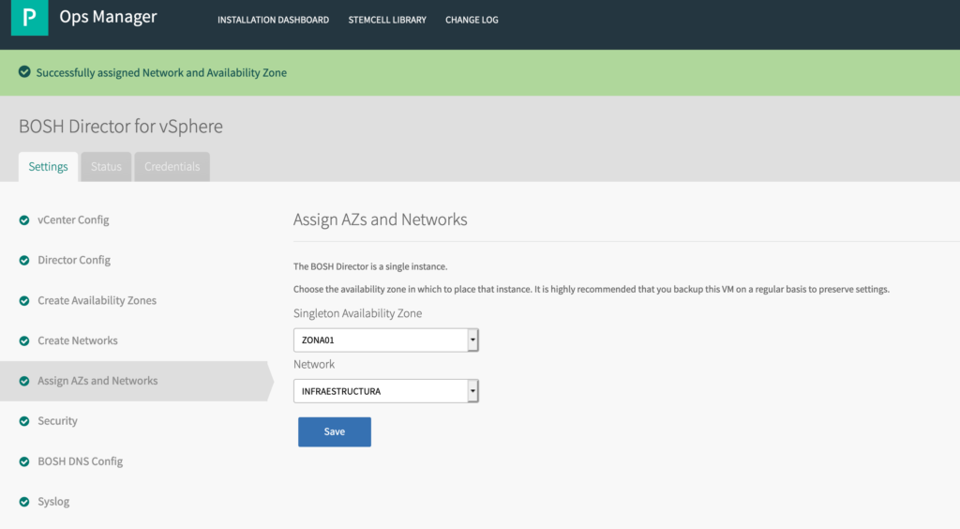
Task: Click the checkmark icon beside vCenter Config
Action: coord(24,220)
